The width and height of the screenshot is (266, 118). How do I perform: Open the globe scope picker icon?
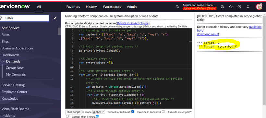point(222,7)
